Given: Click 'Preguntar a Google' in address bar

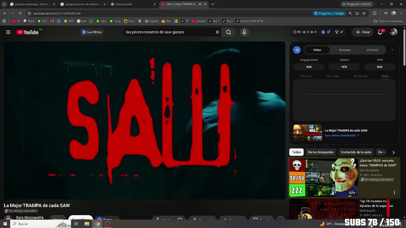Looking at the screenshot, I should (329, 13).
